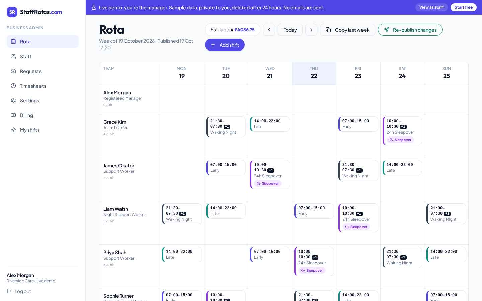The image size is (482, 301).
Task: Open James Okafor's Saturday Late shift
Action: 402,168
